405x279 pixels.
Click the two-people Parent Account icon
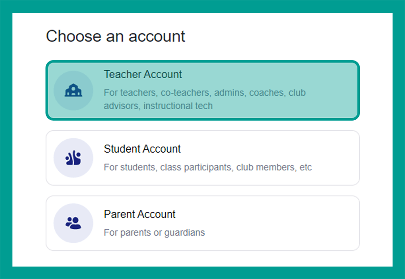pyautogui.click(x=73, y=223)
